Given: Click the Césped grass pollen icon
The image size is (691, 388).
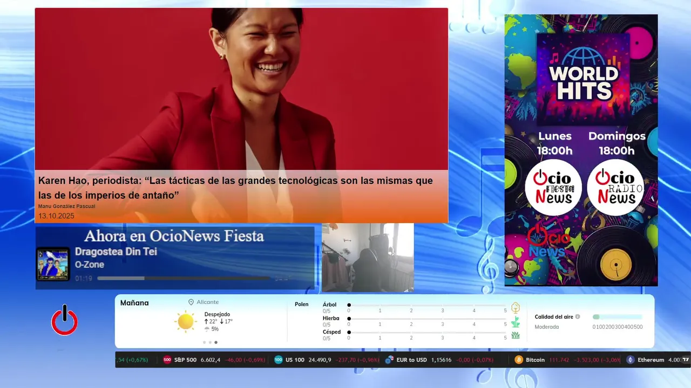Looking at the screenshot, I should point(516,335).
